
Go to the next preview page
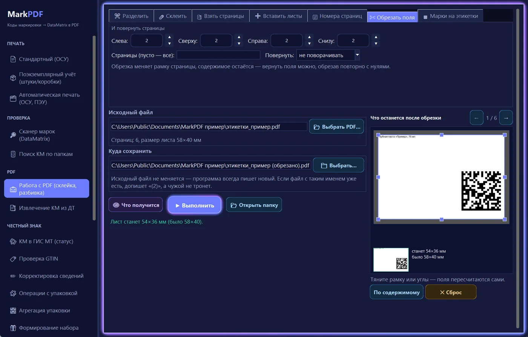pyautogui.click(x=506, y=118)
